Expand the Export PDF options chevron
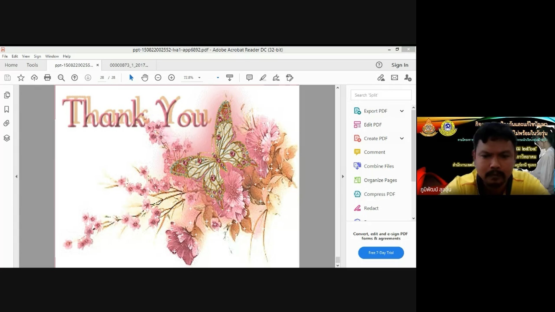 (x=402, y=111)
